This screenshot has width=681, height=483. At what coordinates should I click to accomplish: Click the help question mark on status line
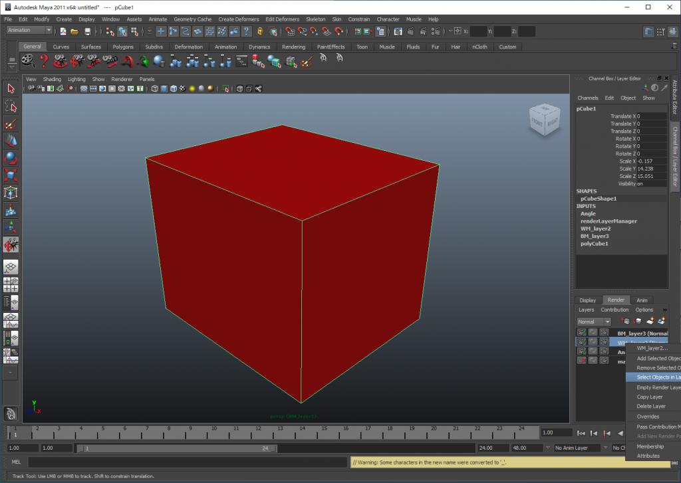(x=246, y=31)
